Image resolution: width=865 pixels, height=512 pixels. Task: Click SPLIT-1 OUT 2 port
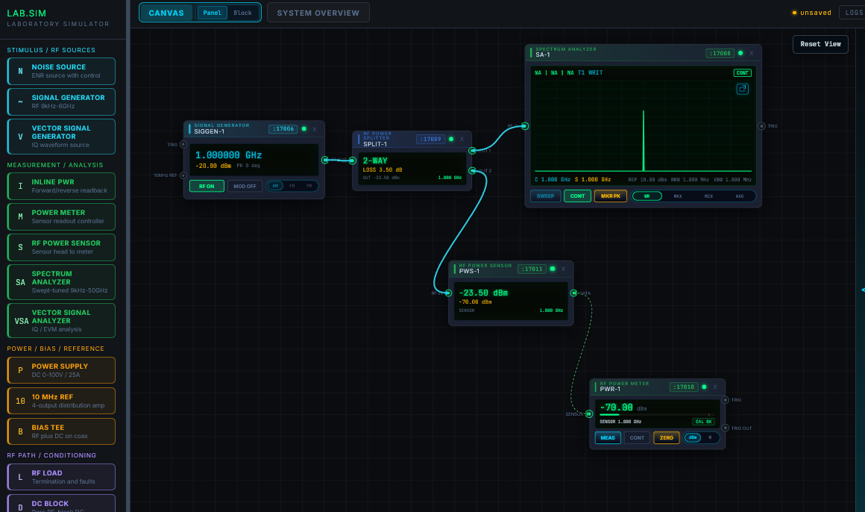472,171
